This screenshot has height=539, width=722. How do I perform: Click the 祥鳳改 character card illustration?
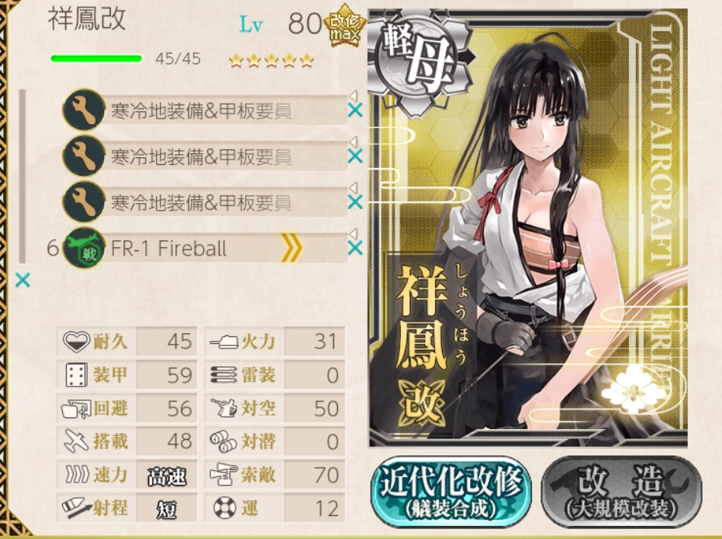tap(527, 228)
